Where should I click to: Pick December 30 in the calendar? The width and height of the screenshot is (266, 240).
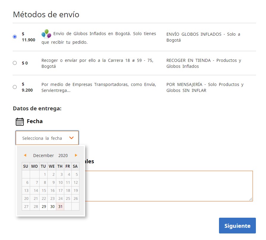52,206
